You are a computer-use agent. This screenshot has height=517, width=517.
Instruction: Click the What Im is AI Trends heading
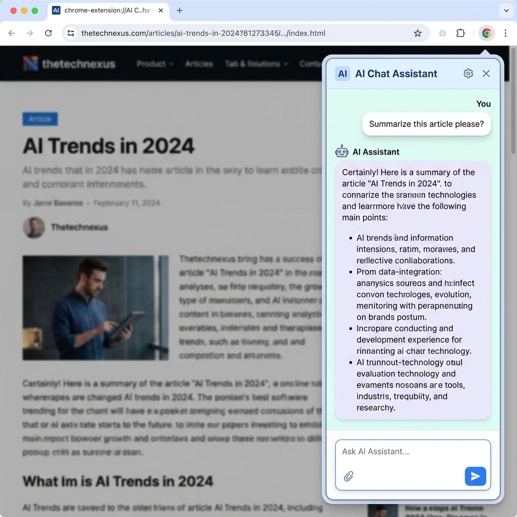click(118, 481)
